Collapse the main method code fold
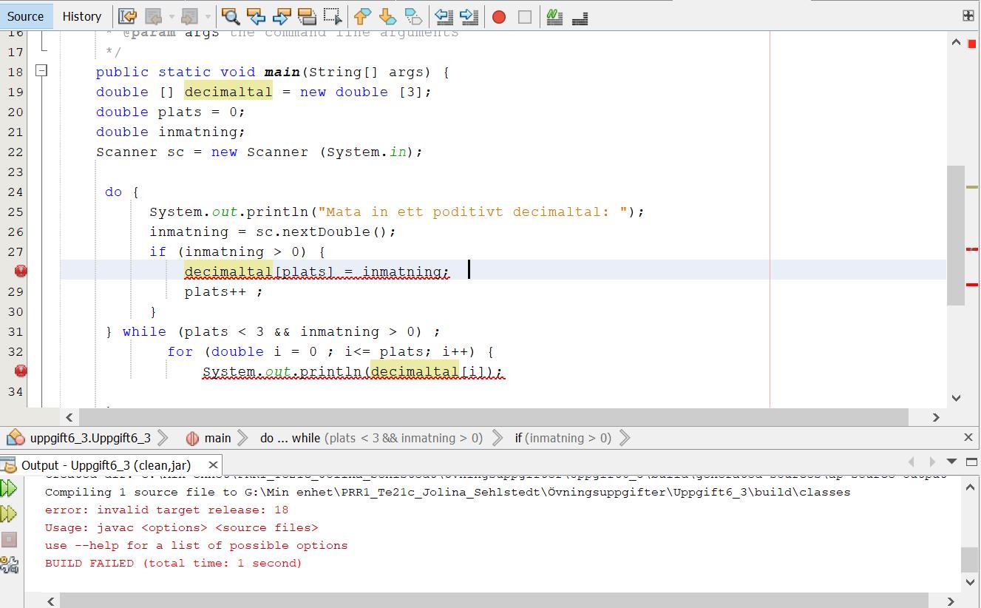Image resolution: width=981 pixels, height=608 pixels. coord(42,71)
